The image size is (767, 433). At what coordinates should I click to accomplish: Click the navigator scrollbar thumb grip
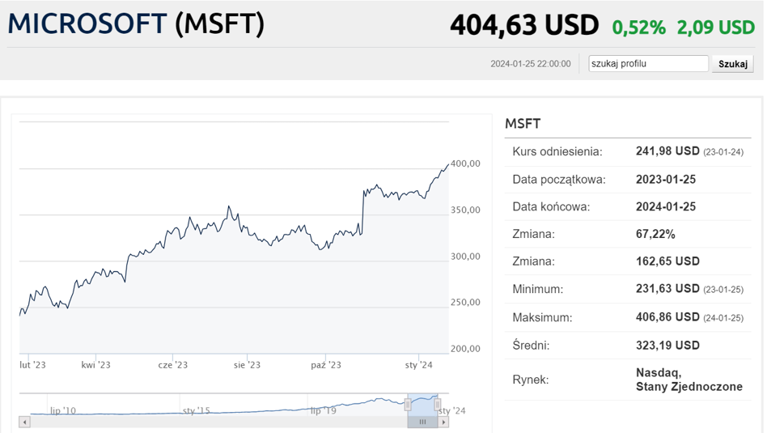tap(422, 422)
